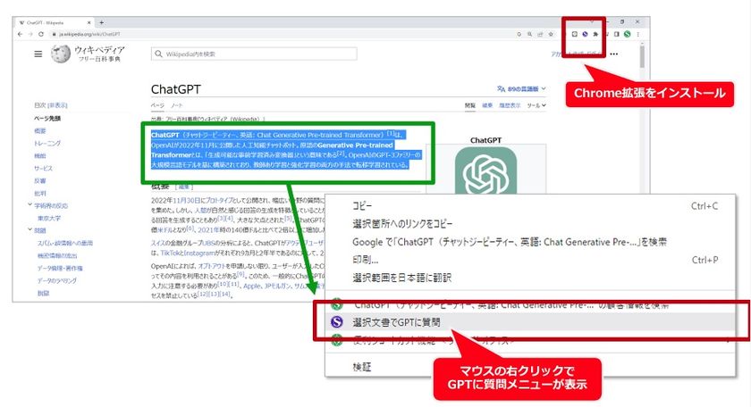Click the Wikipedia search field

(254, 54)
